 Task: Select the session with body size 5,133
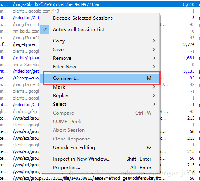pos(189,71)
